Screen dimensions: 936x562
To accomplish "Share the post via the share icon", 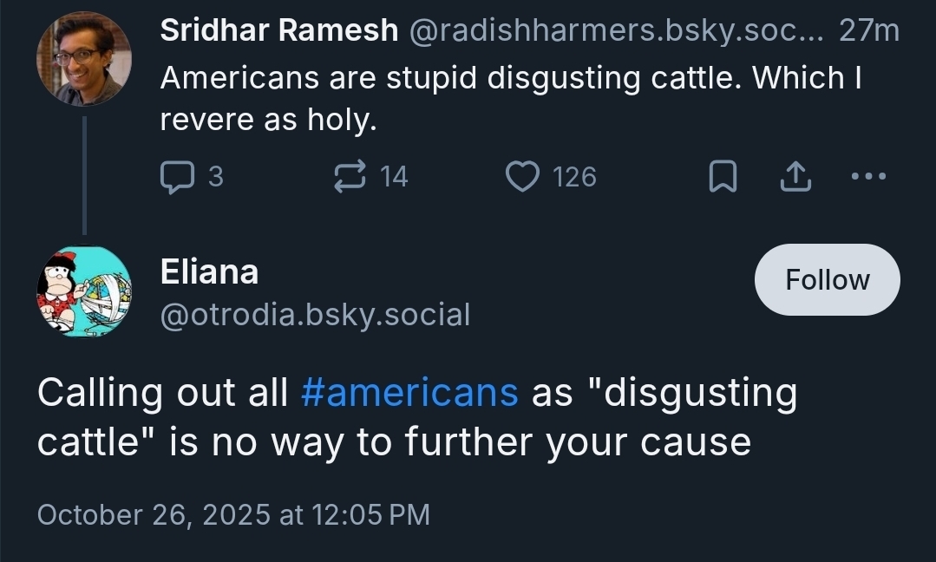I will coord(793,177).
